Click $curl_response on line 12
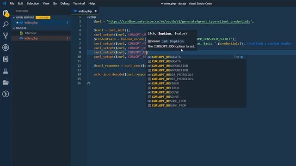This screenshot has height=166, width=296. coord(107,65)
